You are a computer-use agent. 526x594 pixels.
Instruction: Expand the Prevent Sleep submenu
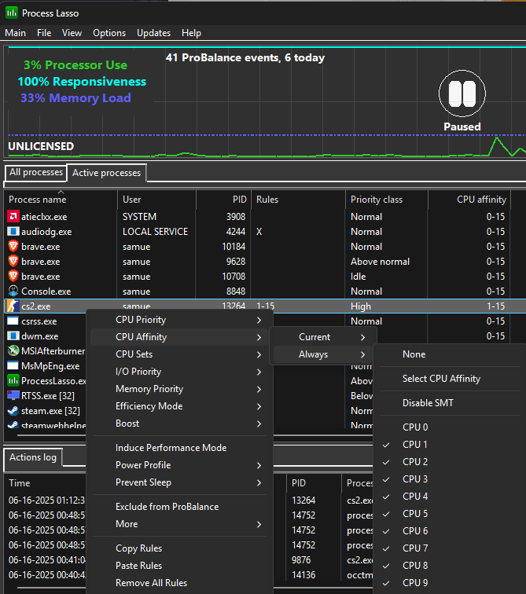tap(179, 482)
